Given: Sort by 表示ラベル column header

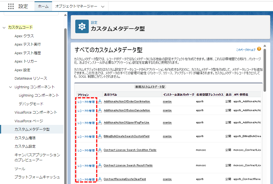Looking at the screenshot, I should pyautogui.click(x=110, y=95).
